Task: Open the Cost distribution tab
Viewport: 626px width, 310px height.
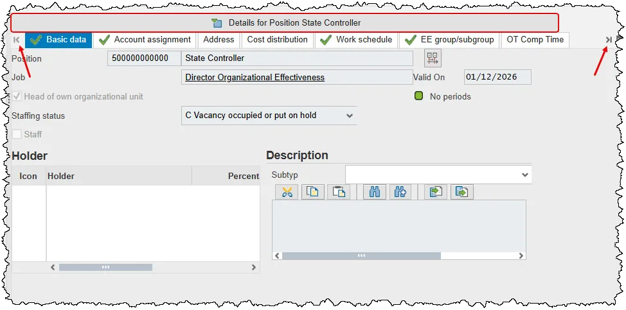Action: [277, 40]
